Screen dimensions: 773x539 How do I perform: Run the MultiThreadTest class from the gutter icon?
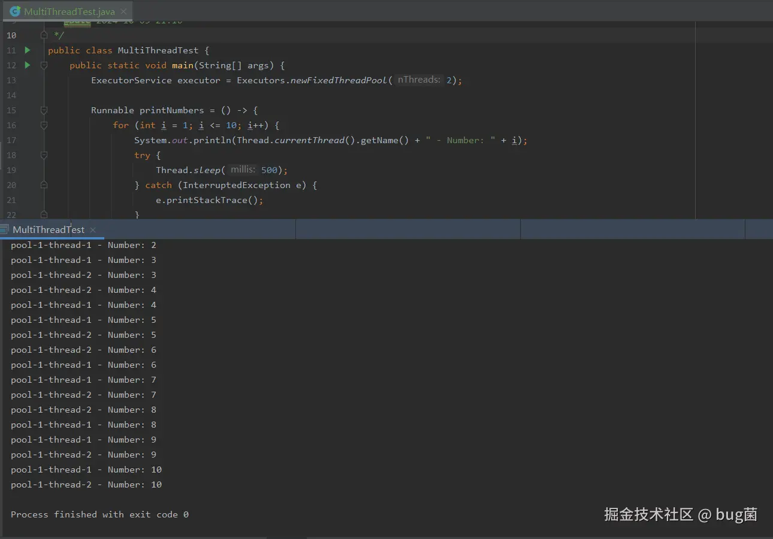point(28,50)
